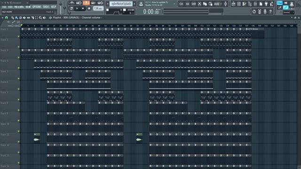Screen dimensions: 301x169
Task: Click the main pitch slider
Action: (x=65, y=8)
